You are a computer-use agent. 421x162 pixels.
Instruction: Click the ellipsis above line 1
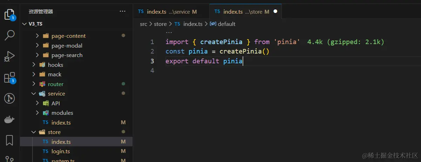tap(169, 32)
